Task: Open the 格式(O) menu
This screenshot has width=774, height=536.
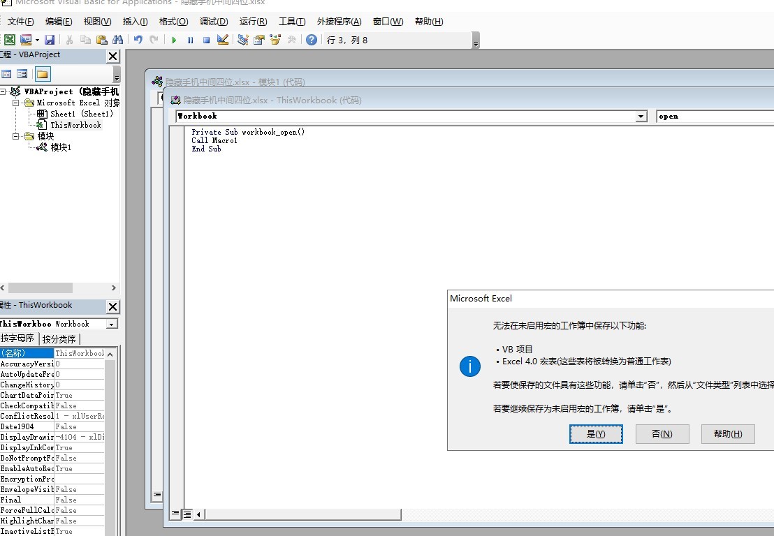Action: [x=173, y=22]
